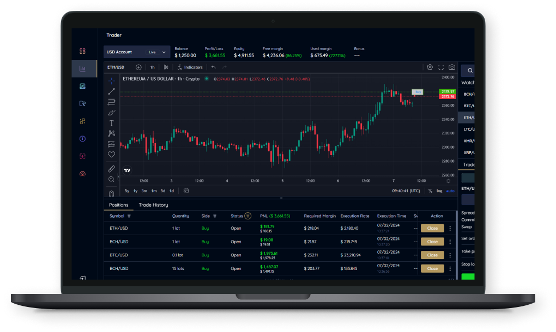Toggle the log scale option
This screenshot has width=556, height=332.
pyautogui.click(x=439, y=191)
